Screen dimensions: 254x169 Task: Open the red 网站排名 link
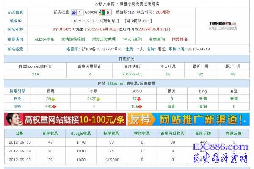[180, 39]
